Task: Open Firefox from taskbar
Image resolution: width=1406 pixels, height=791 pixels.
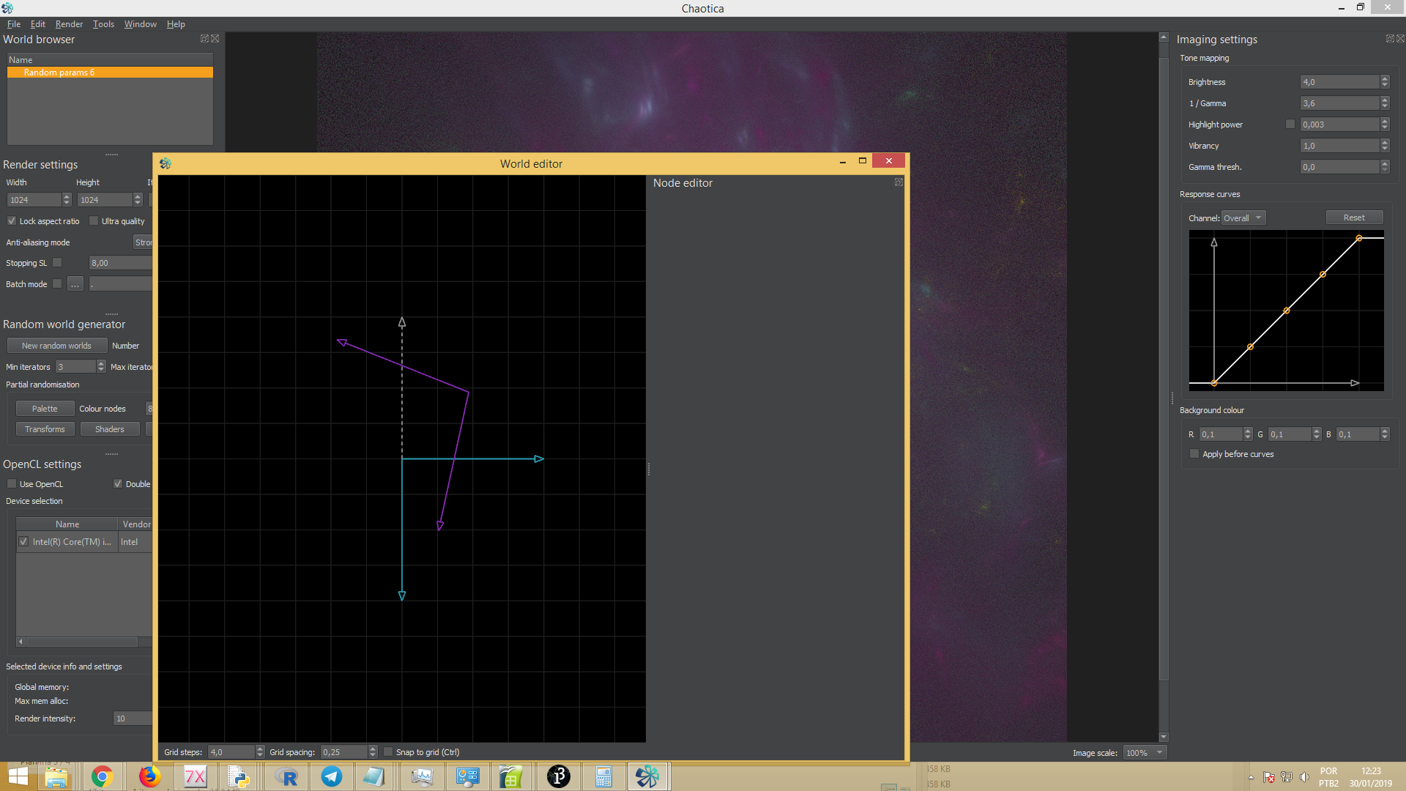Action: tap(149, 776)
